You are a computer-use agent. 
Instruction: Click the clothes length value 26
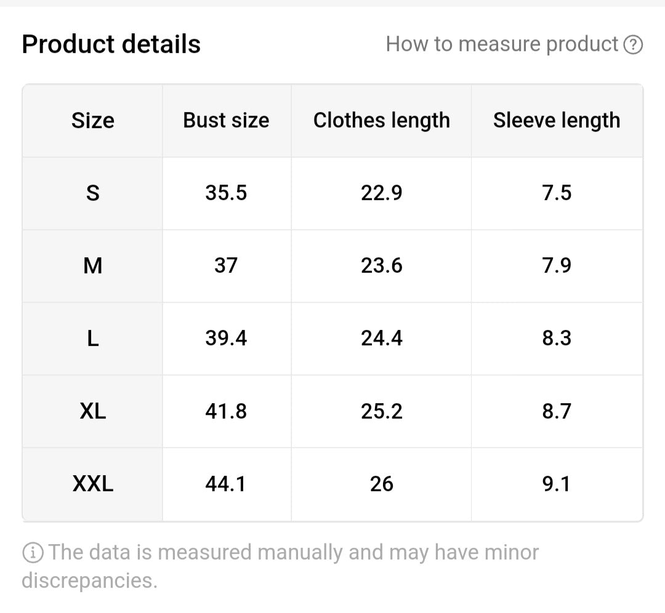(382, 484)
